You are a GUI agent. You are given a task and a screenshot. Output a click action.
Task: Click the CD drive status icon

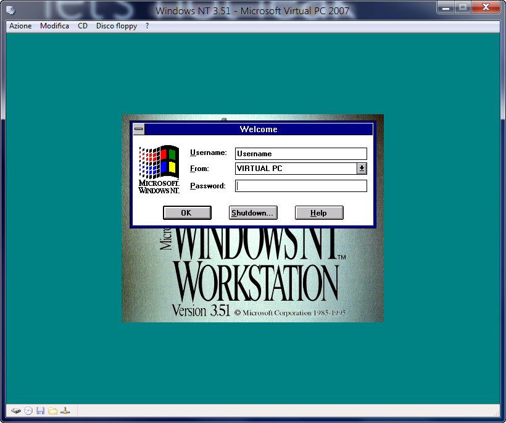28,411
